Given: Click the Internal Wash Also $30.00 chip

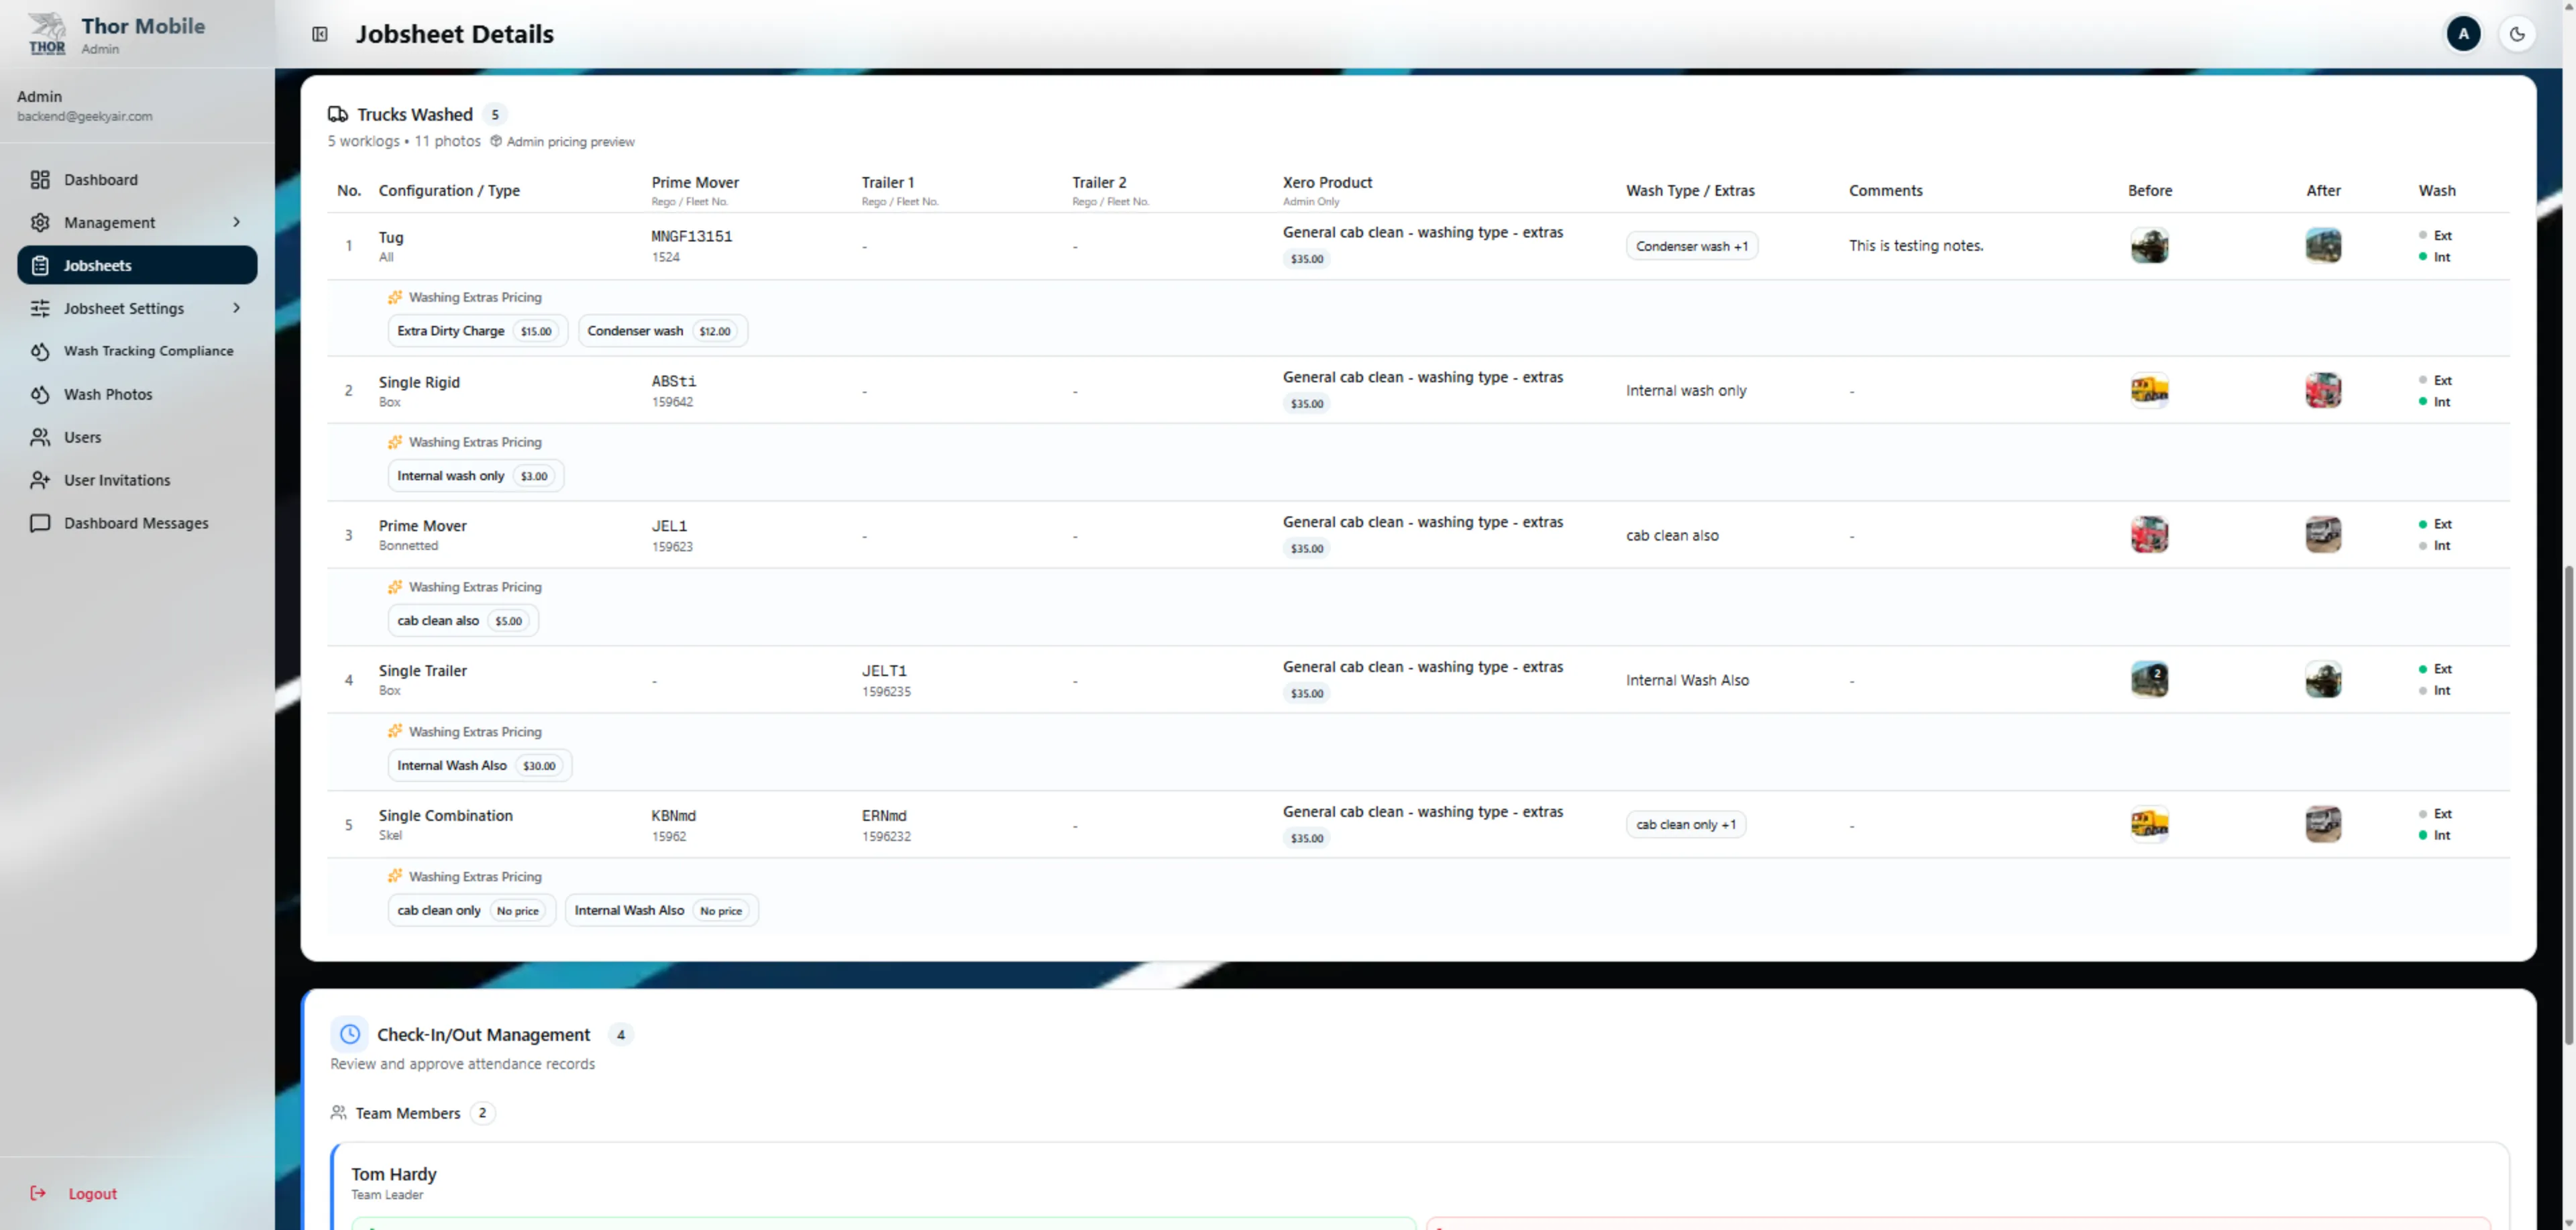Looking at the screenshot, I should [480, 766].
